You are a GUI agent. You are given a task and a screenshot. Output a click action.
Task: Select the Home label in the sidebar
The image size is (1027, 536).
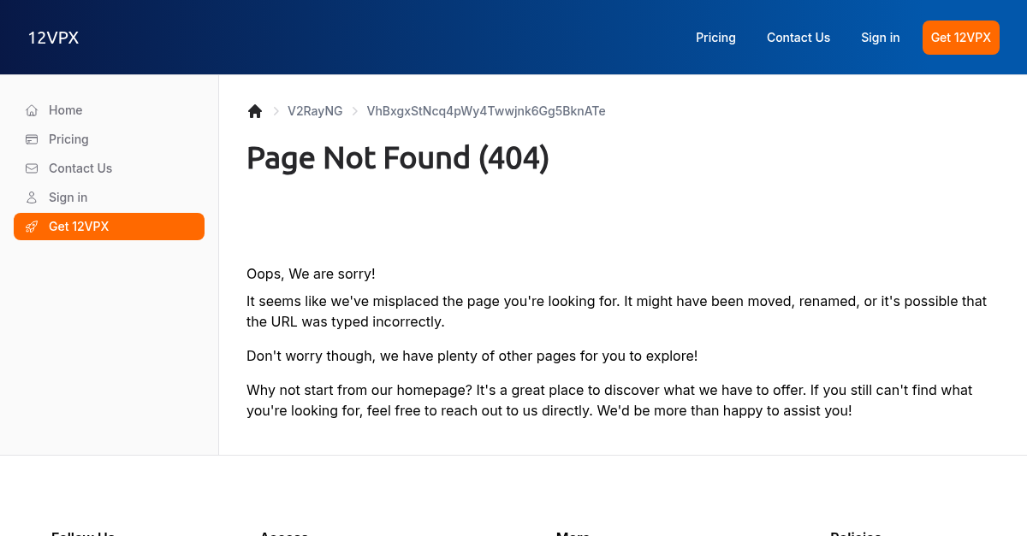pyautogui.click(x=66, y=110)
